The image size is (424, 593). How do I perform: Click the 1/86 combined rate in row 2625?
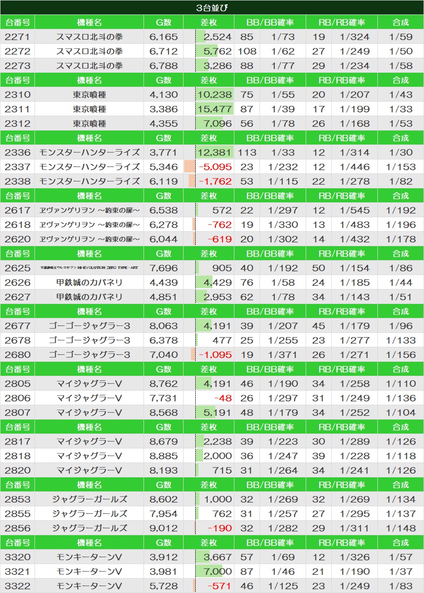point(401,268)
